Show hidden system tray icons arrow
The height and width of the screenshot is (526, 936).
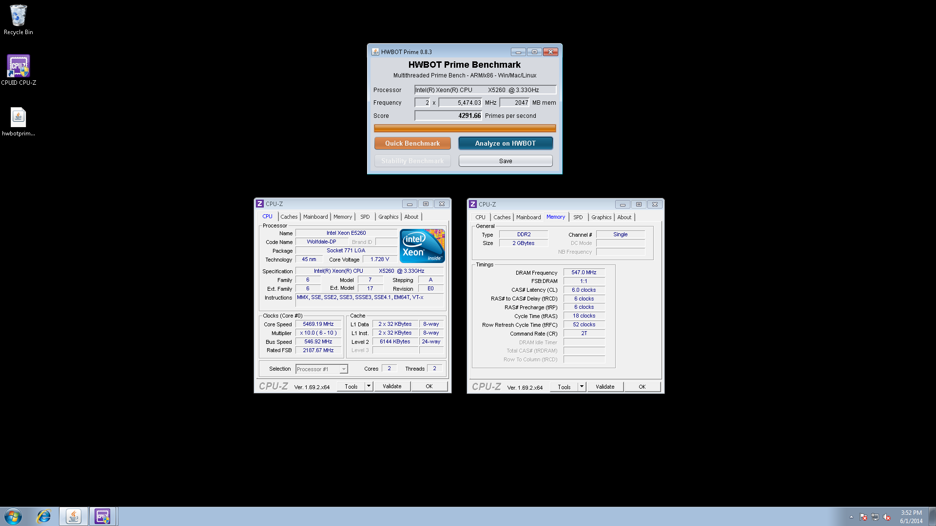(851, 517)
